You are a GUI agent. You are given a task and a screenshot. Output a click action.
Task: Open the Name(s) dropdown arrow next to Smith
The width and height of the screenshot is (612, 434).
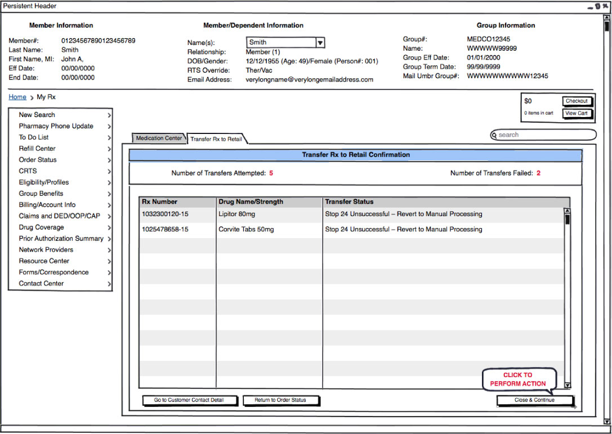coord(320,43)
